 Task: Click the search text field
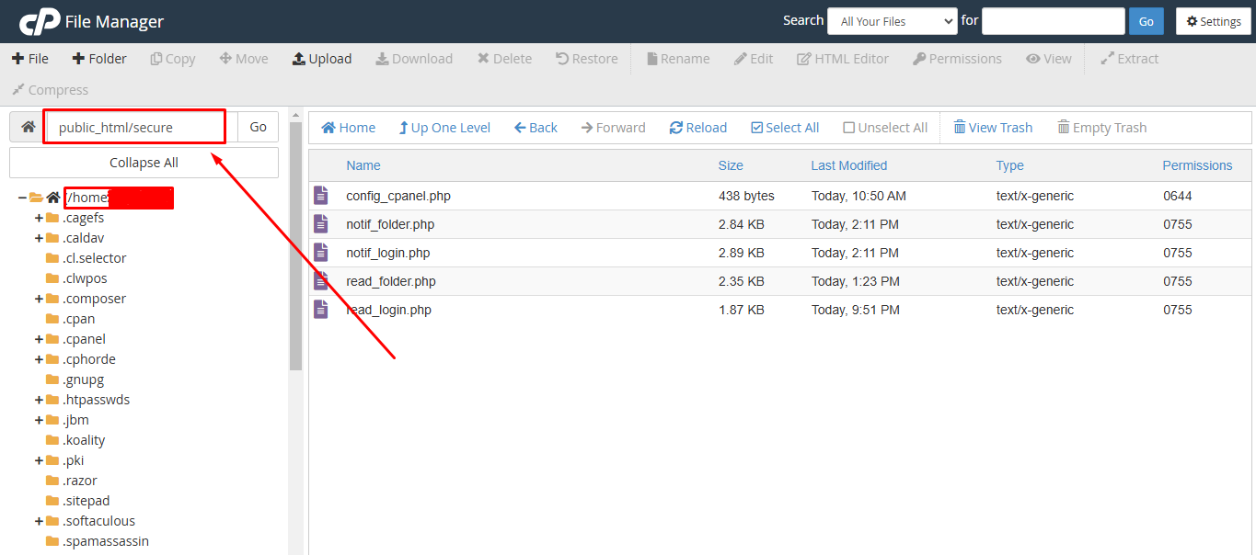coord(1054,21)
